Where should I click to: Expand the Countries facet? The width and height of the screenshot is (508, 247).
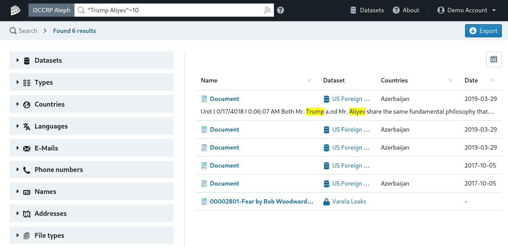(92, 104)
